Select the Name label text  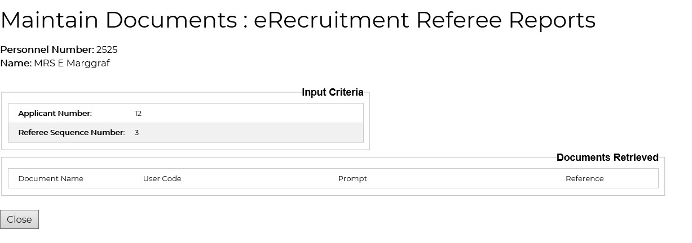coord(16,63)
